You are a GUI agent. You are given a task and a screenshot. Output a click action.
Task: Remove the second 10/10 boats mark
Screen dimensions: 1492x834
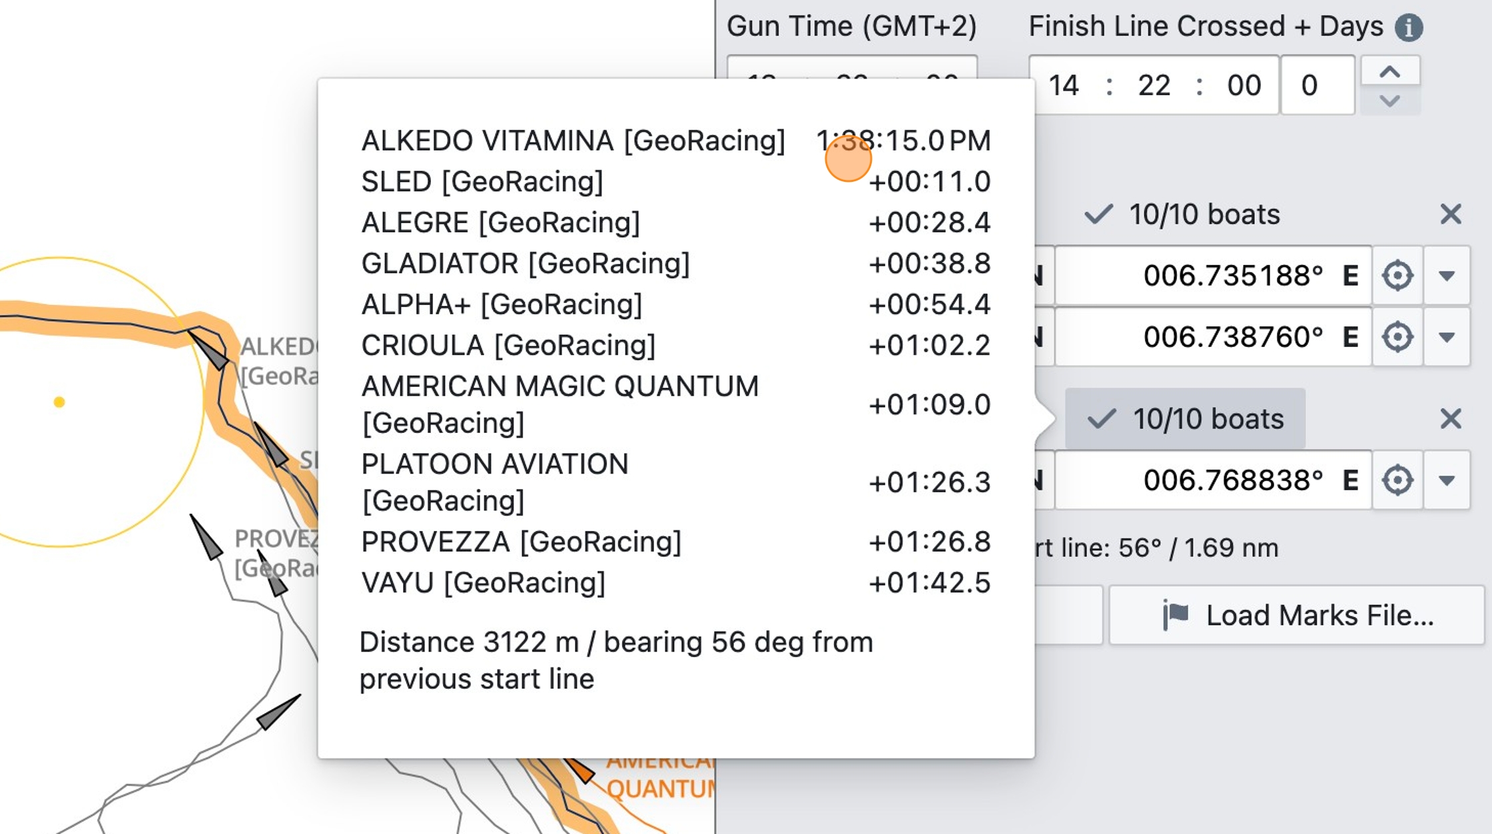click(1451, 419)
